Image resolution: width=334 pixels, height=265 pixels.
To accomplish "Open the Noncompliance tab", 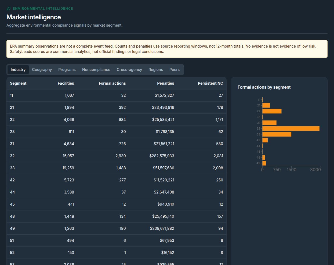I will tap(96, 70).
